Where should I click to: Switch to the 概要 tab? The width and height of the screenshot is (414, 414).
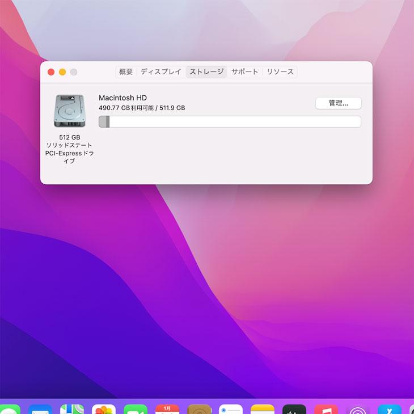(x=126, y=72)
